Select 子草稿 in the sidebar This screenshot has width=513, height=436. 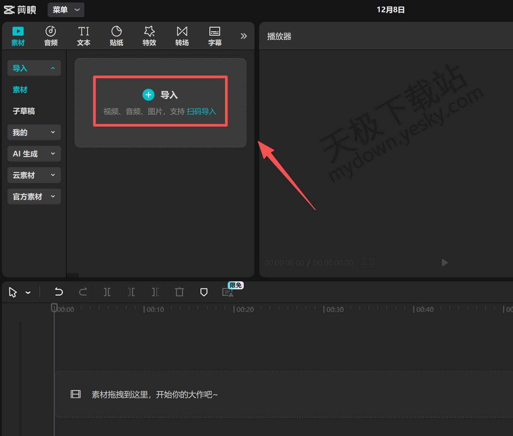[x=24, y=111]
